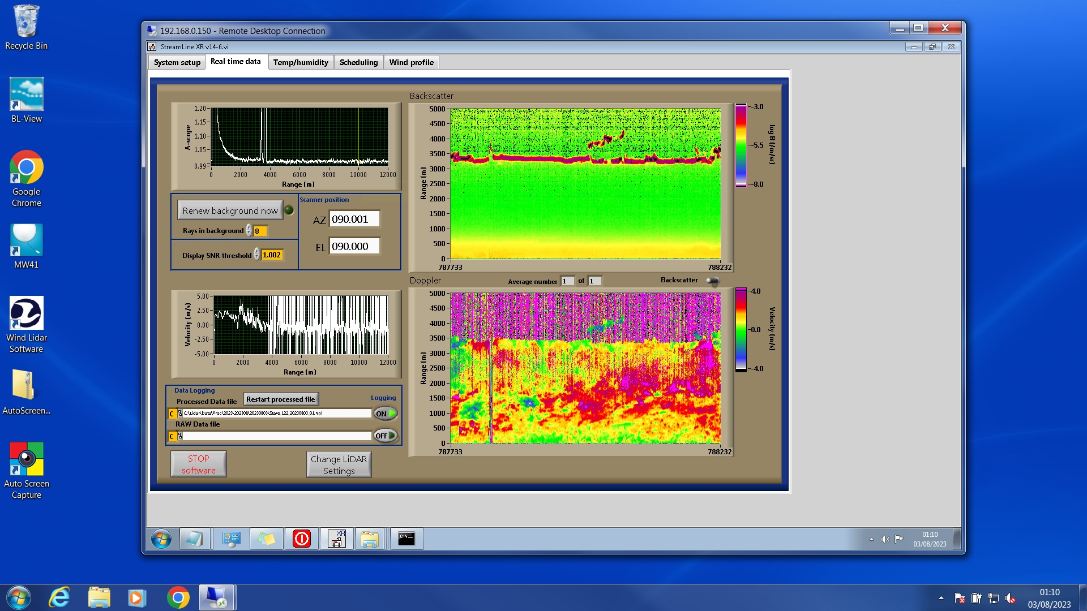Toggle RAW data logging OFF switch
This screenshot has width=1087, height=611.
[385, 436]
